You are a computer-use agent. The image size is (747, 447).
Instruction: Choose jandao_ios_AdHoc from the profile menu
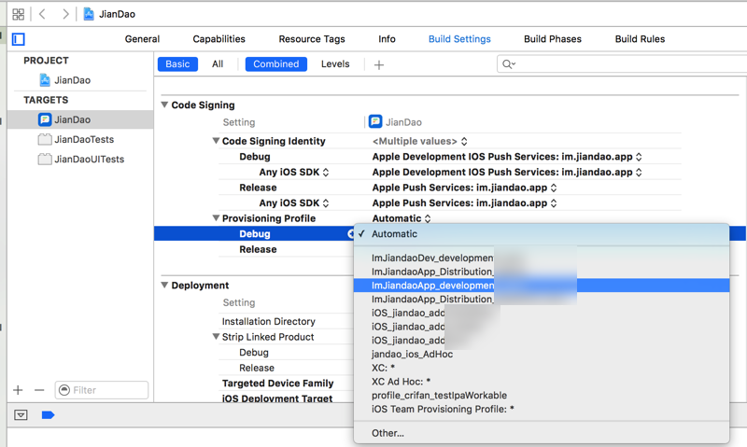(412, 355)
